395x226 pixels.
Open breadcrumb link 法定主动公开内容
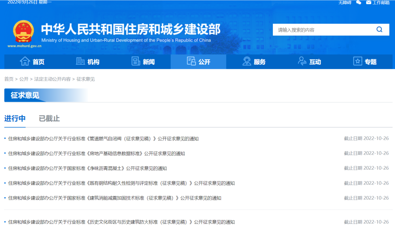[x=52, y=79]
